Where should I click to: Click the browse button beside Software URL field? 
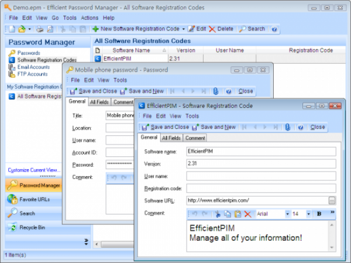332,200
